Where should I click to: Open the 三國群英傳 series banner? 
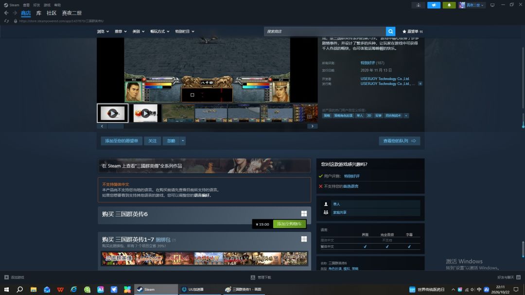204,166
